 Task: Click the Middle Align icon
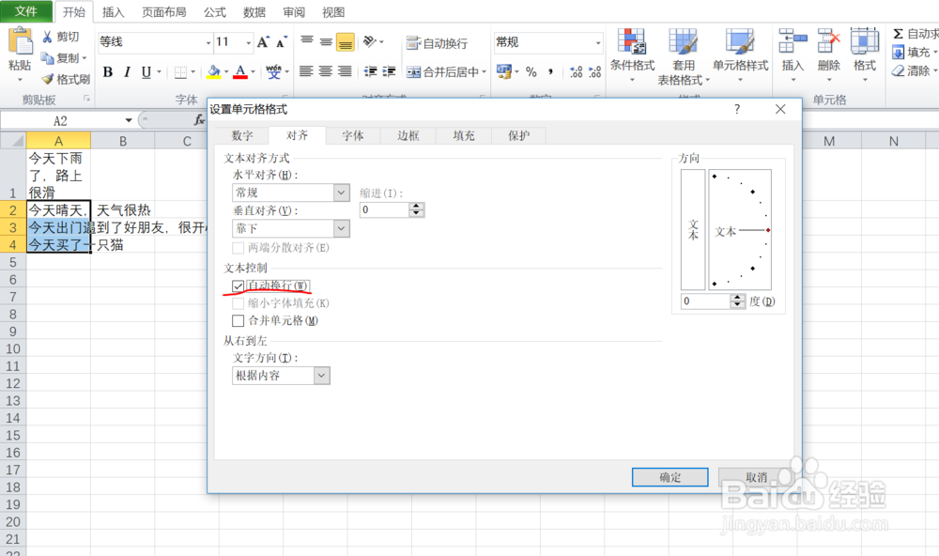coord(326,41)
